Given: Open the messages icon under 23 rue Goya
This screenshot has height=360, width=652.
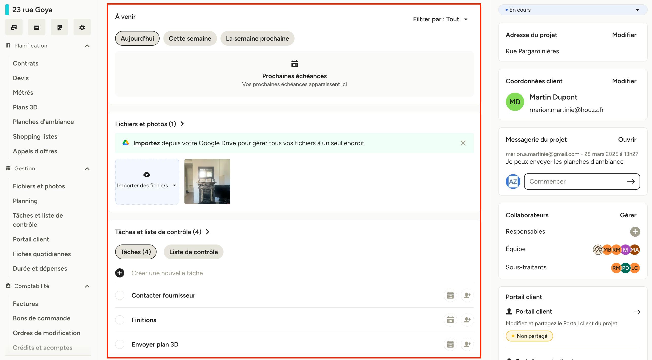Looking at the screenshot, I should pos(14,27).
